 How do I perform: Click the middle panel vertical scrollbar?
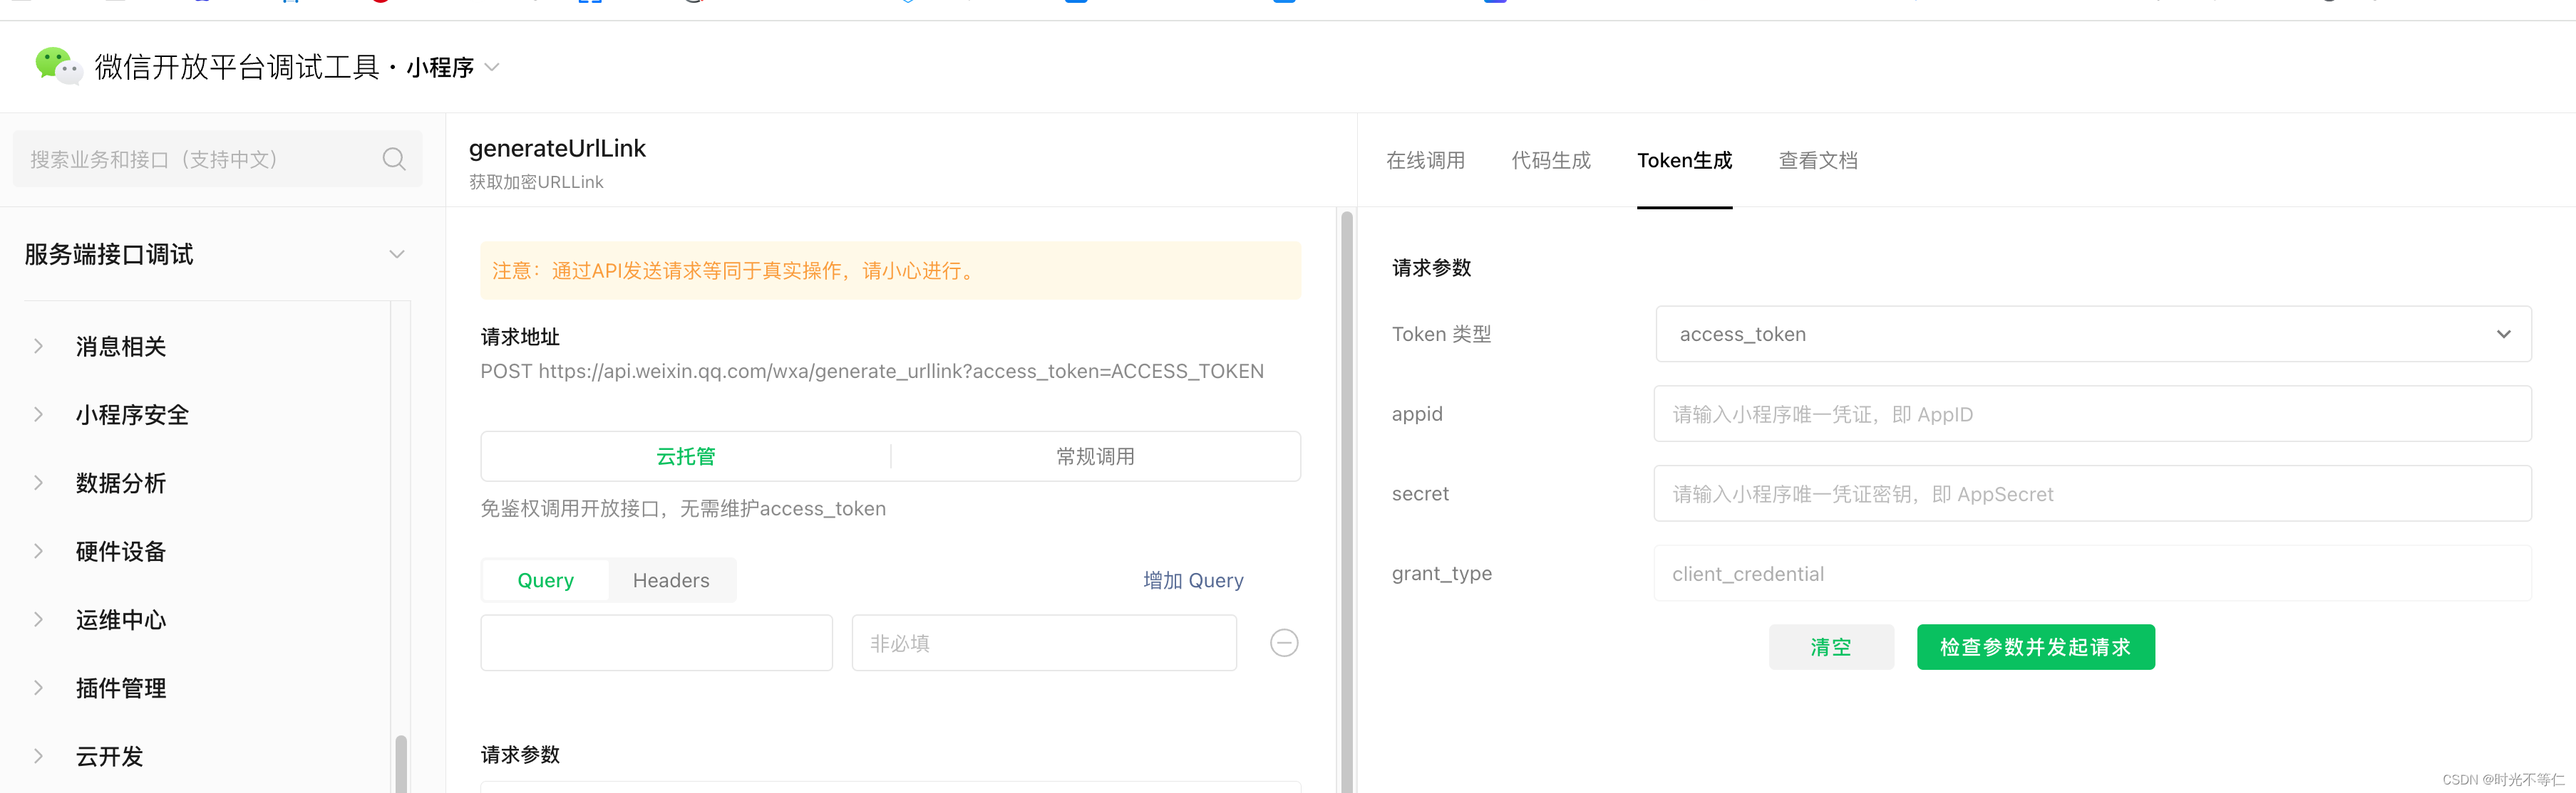click(1346, 500)
